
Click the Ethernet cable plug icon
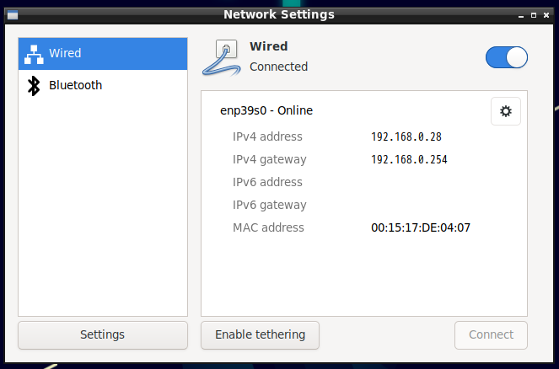[222, 57]
